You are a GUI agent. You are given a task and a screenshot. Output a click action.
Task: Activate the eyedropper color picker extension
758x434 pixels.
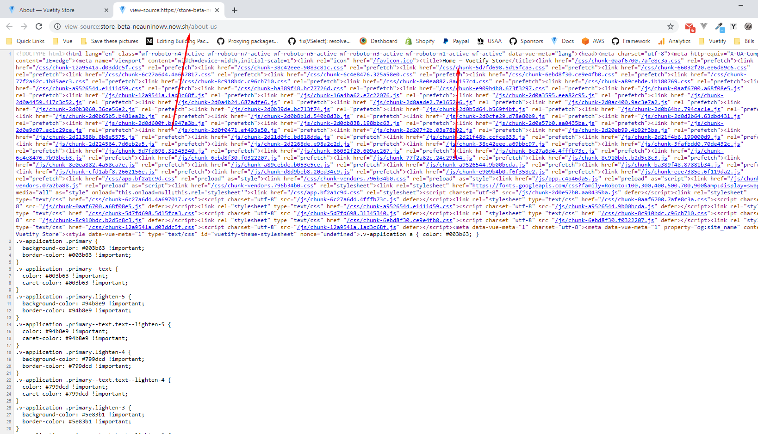720,27
